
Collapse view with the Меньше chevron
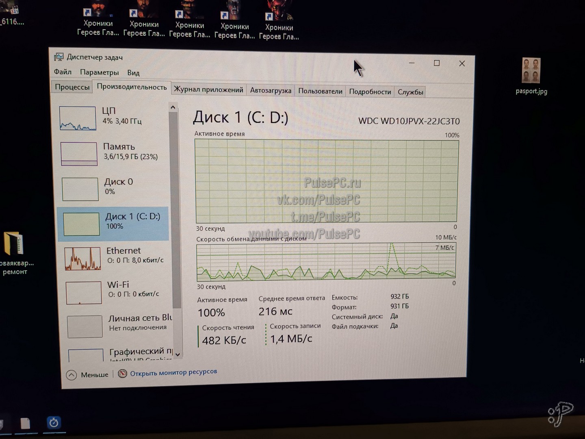coord(71,375)
